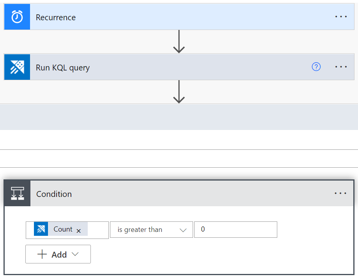The image size is (358, 279).
Task: Open the Recurrence step's ellipsis menu
Action: pos(341,16)
